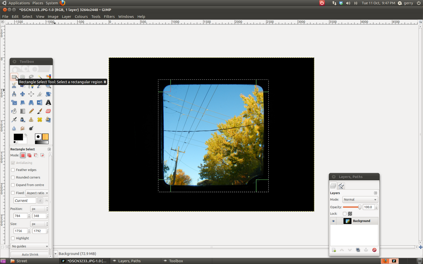The height and width of the screenshot is (264, 423).
Task: Switch to the Toolbox window via the taskbar
Action: point(176,261)
